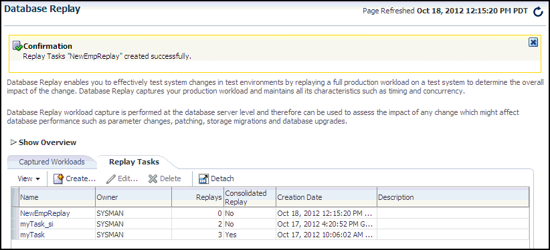550x250 pixels.
Task: Select the myTask_si row handle
Action: (x=15, y=224)
